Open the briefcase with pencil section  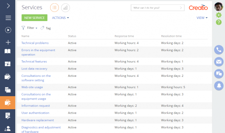(x=8, y=77)
